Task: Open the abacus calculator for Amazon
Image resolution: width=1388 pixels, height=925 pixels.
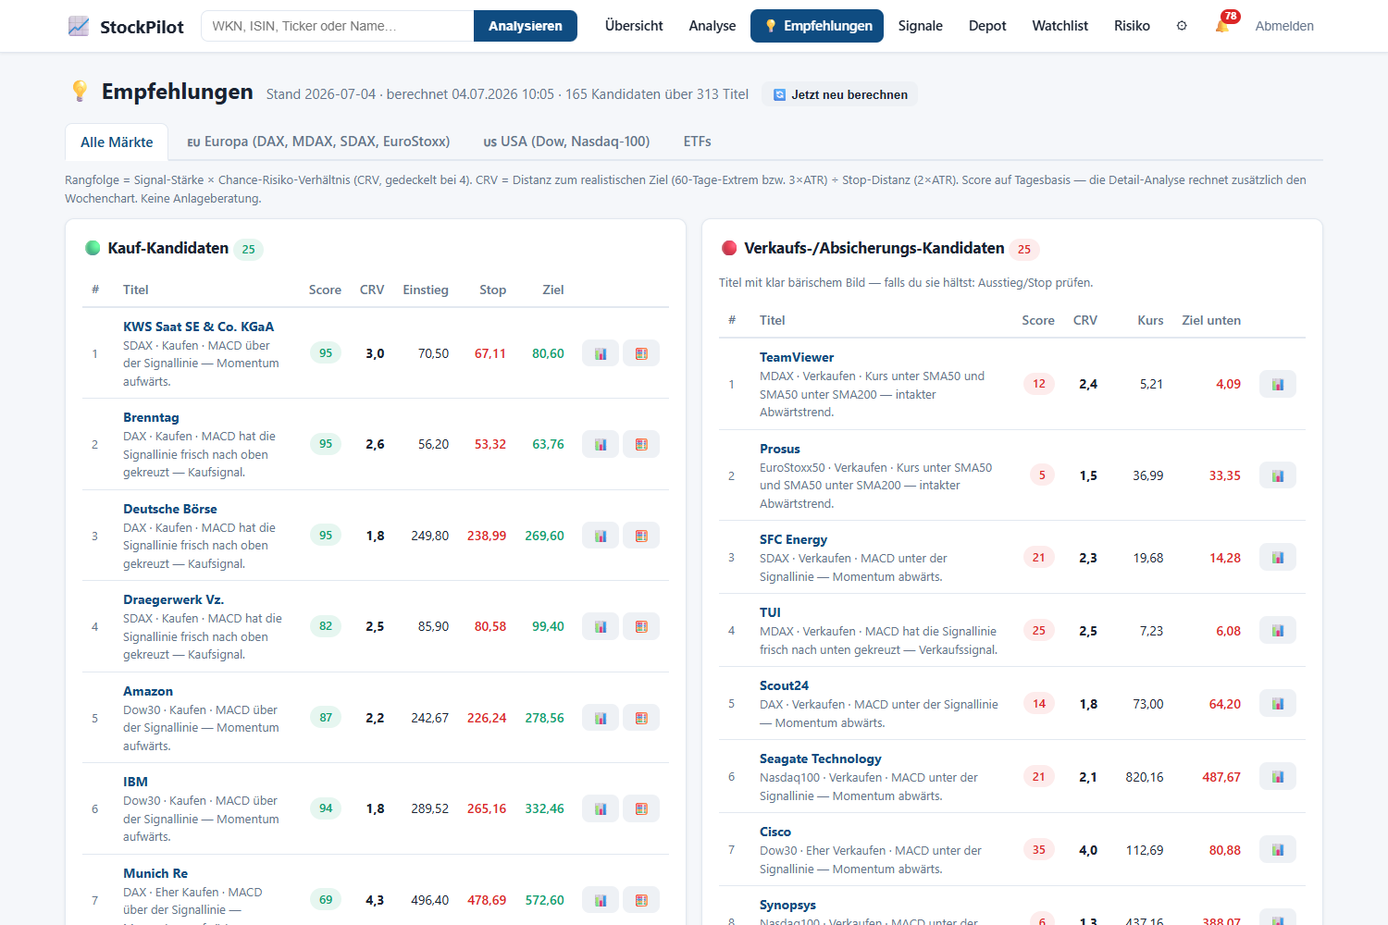Action: [641, 718]
